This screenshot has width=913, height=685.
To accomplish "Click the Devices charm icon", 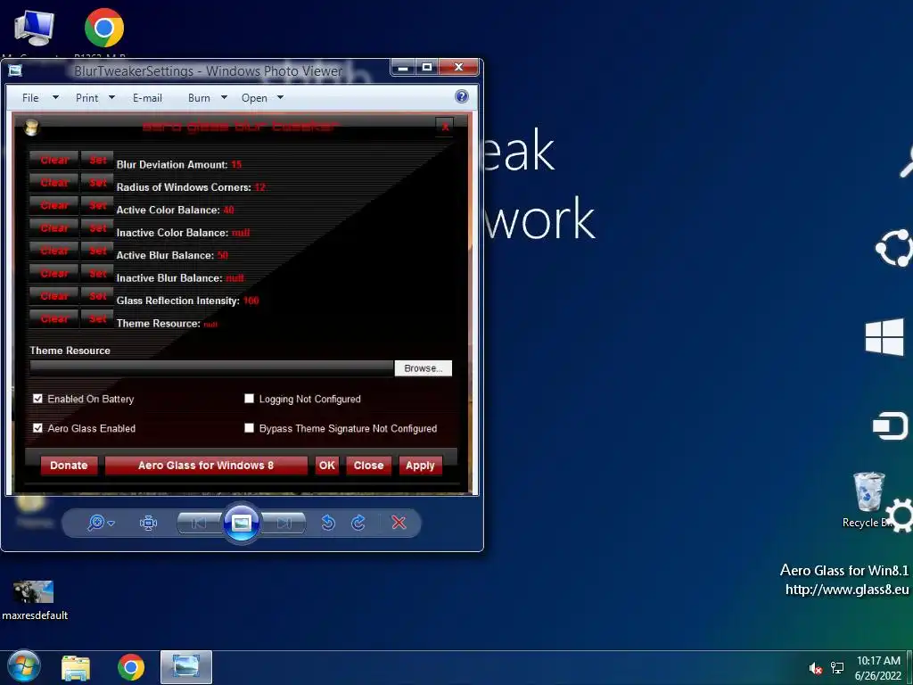I will (x=891, y=425).
